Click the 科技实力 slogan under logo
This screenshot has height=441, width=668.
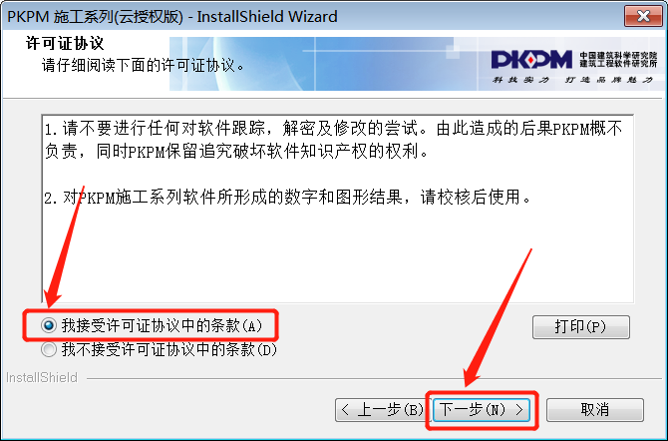tap(520, 80)
